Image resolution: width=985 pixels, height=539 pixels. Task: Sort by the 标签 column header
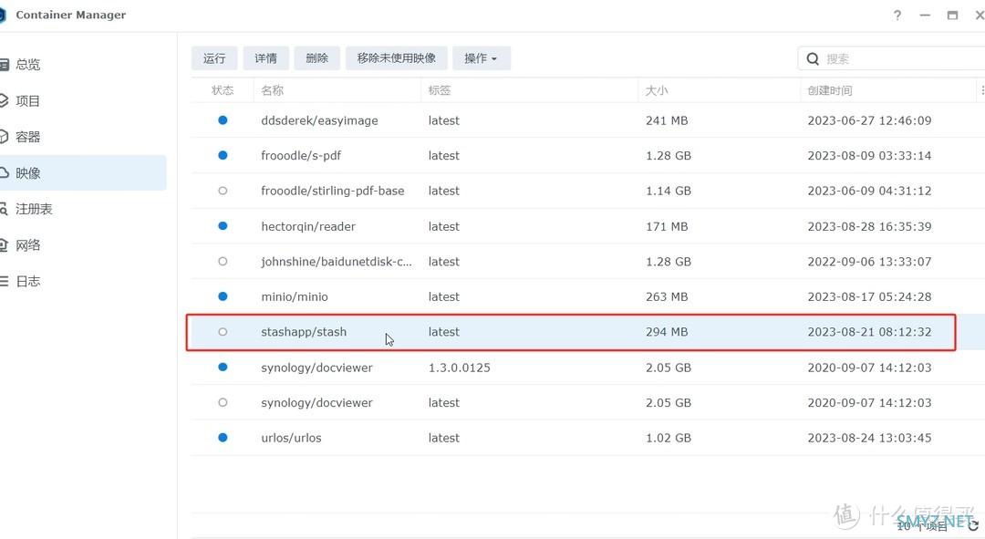click(439, 90)
